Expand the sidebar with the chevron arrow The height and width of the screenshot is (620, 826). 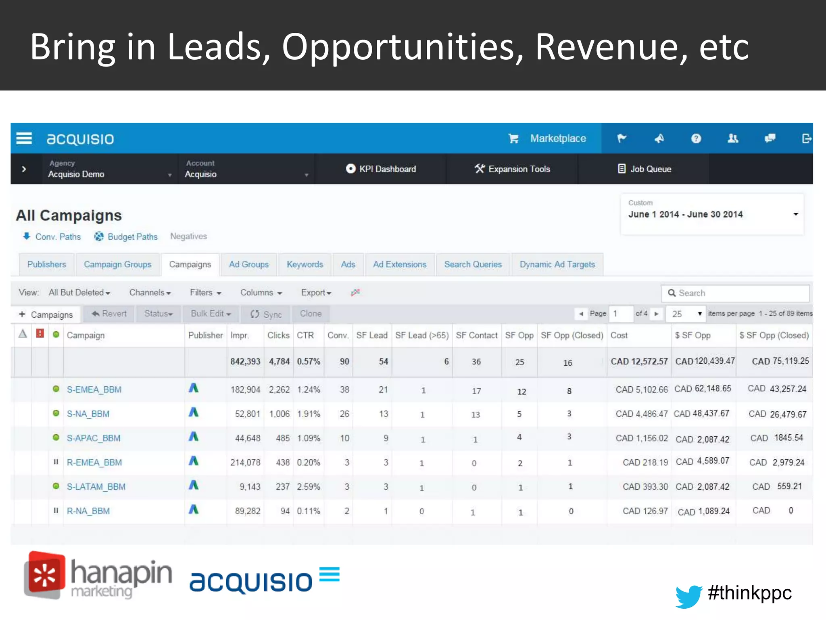coord(24,169)
